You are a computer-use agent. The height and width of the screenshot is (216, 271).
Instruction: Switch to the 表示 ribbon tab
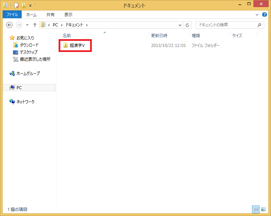coord(68,15)
